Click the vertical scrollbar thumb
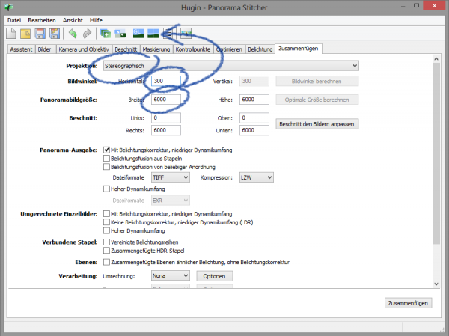The image size is (449, 336). [x=436, y=153]
